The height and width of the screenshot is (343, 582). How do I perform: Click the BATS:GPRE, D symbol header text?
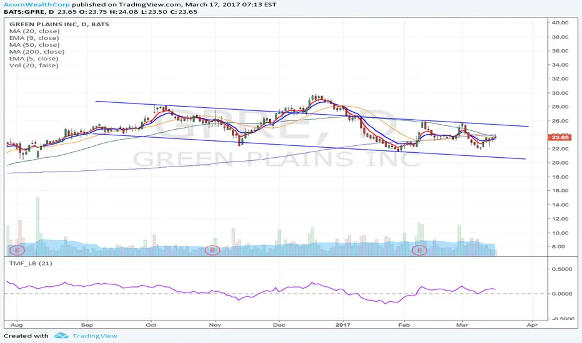click(x=29, y=12)
